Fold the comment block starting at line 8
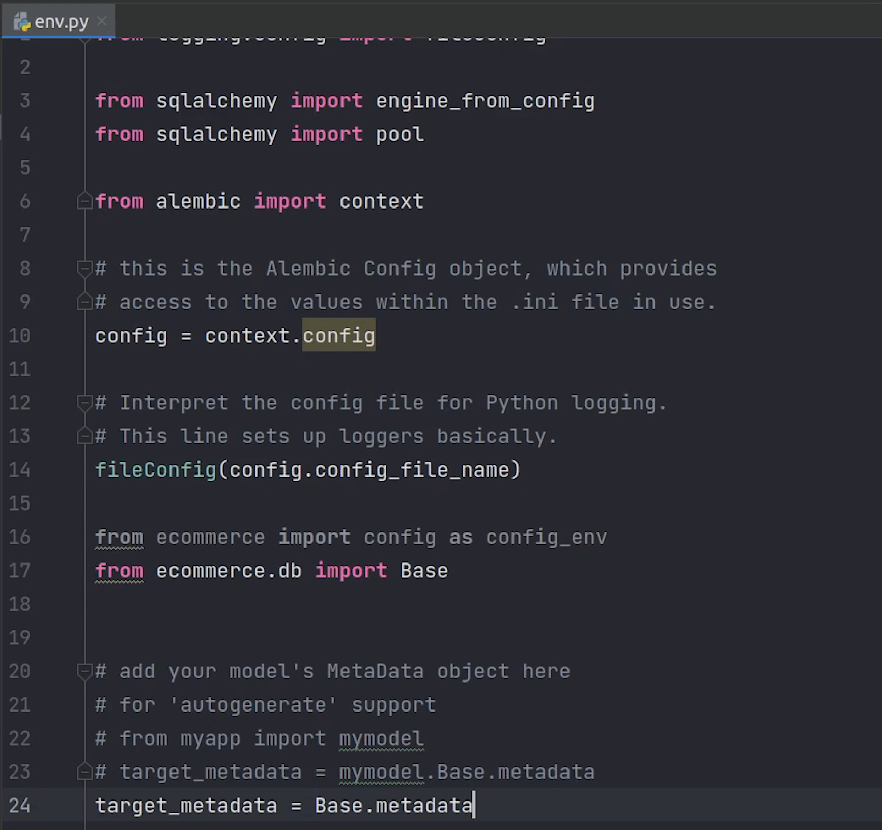 click(84, 268)
